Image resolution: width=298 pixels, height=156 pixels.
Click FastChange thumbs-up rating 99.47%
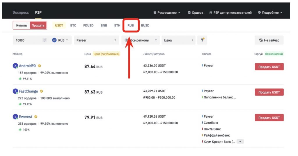click(x=25, y=104)
